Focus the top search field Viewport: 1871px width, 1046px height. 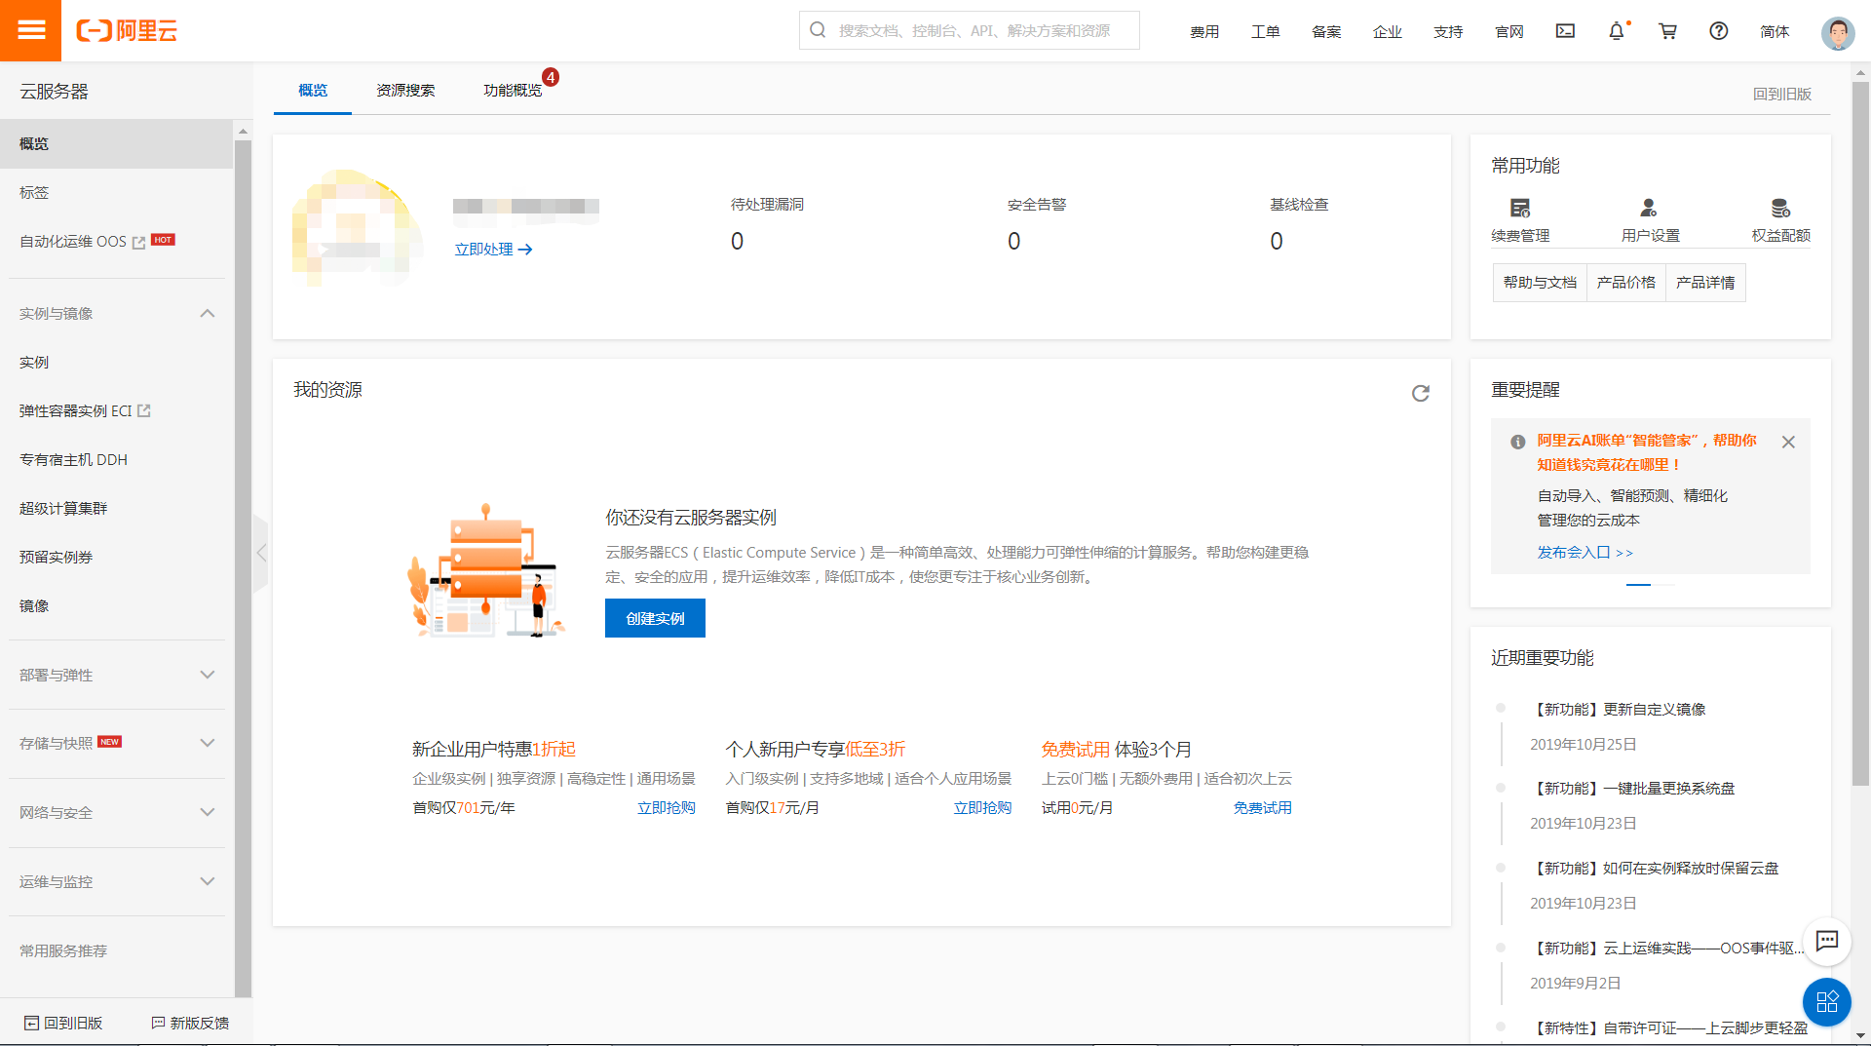tap(970, 30)
